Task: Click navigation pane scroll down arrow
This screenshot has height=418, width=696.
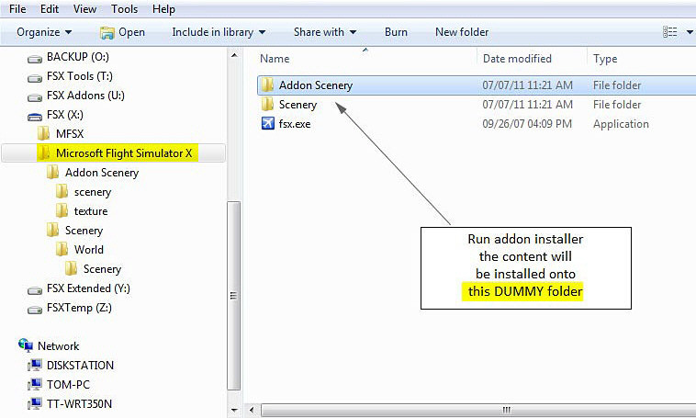Action: tap(234, 410)
